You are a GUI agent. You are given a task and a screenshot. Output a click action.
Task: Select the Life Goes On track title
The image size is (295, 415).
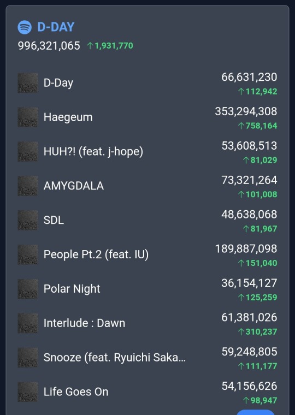pos(76,392)
